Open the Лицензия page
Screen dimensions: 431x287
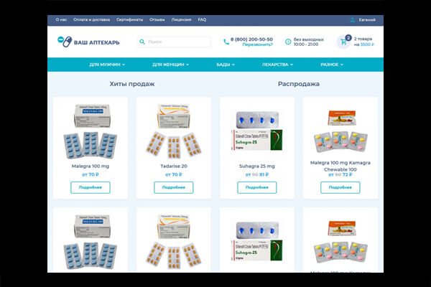[x=181, y=20]
